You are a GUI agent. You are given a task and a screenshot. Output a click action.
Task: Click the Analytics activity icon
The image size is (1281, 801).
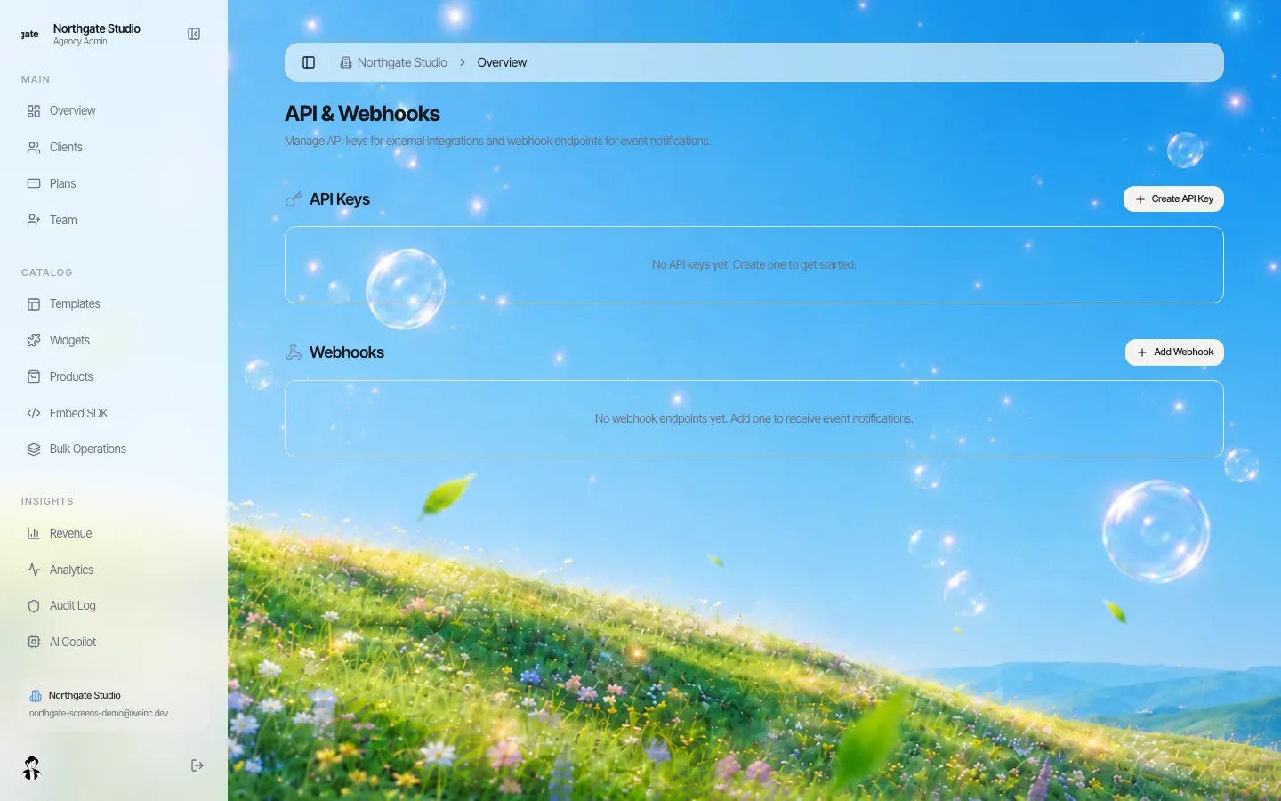[34, 570]
